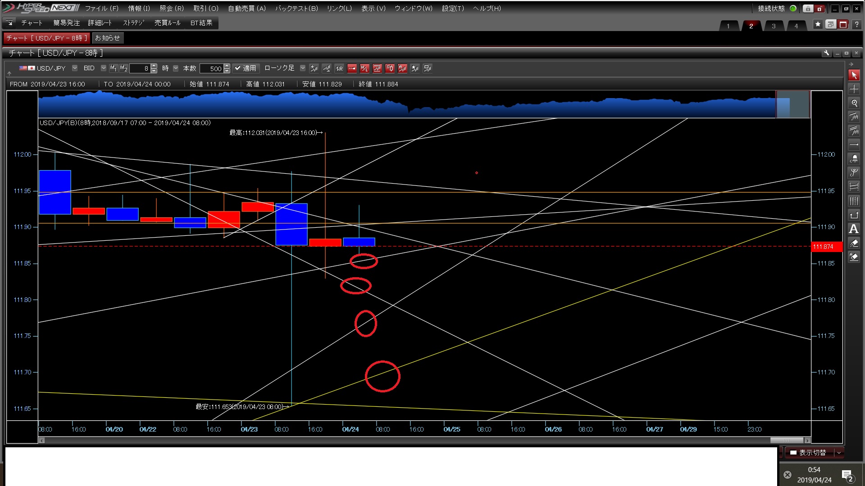Image resolution: width=865 pixels, height=486 pixels.
Task: Open the USD/JPY currency pair dropdown
Action: coord(75,68)
